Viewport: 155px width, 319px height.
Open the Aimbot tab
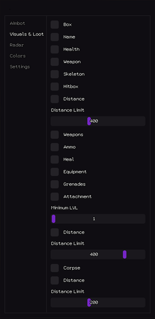pos(17,23)
